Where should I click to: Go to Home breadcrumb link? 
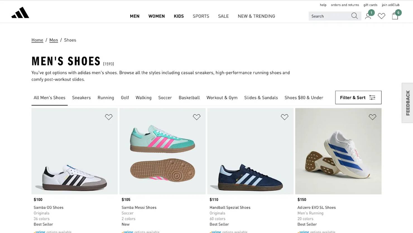click(37, 40)
